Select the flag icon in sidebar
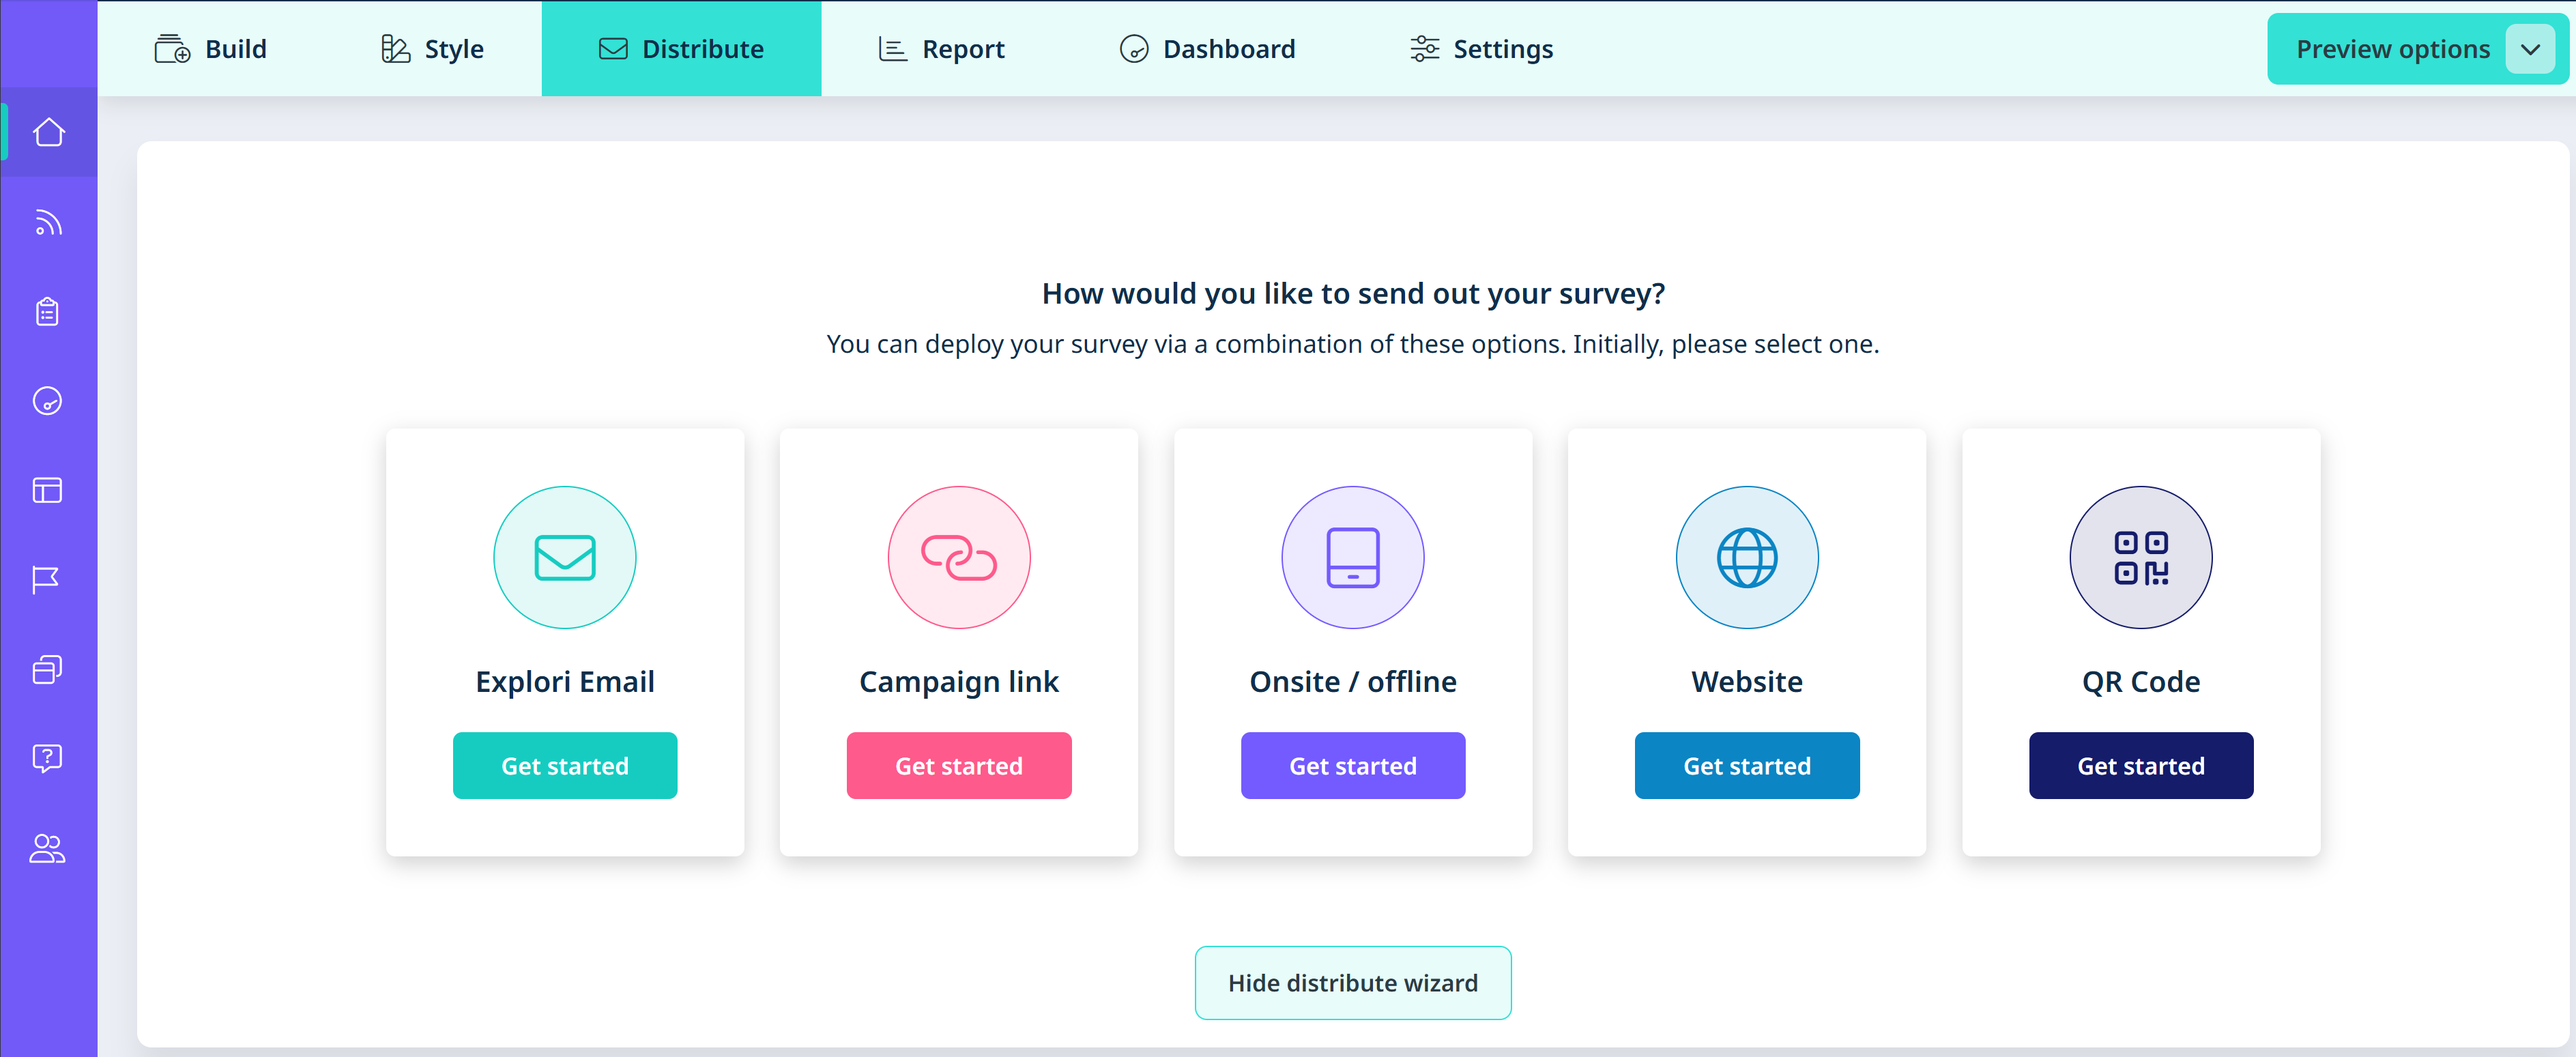Viewport: 2576px width, 1057px height. (x=46, y=579)
